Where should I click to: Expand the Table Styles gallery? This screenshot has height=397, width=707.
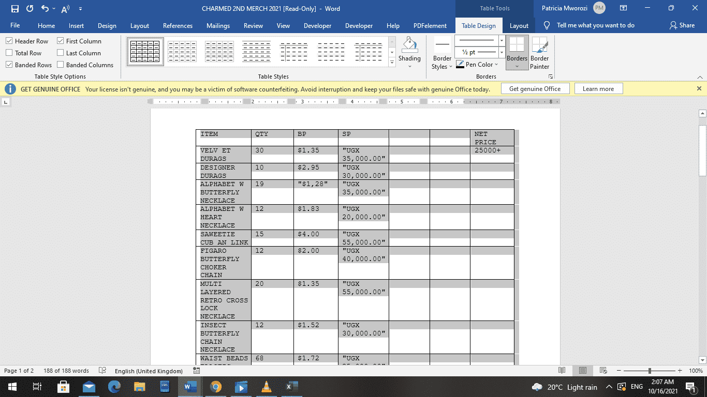[392, 62]
